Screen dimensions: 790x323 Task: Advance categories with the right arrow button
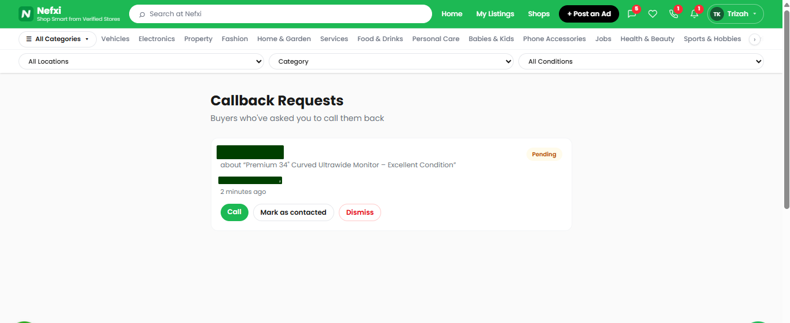pyautogui.click(x=754, y=39)
